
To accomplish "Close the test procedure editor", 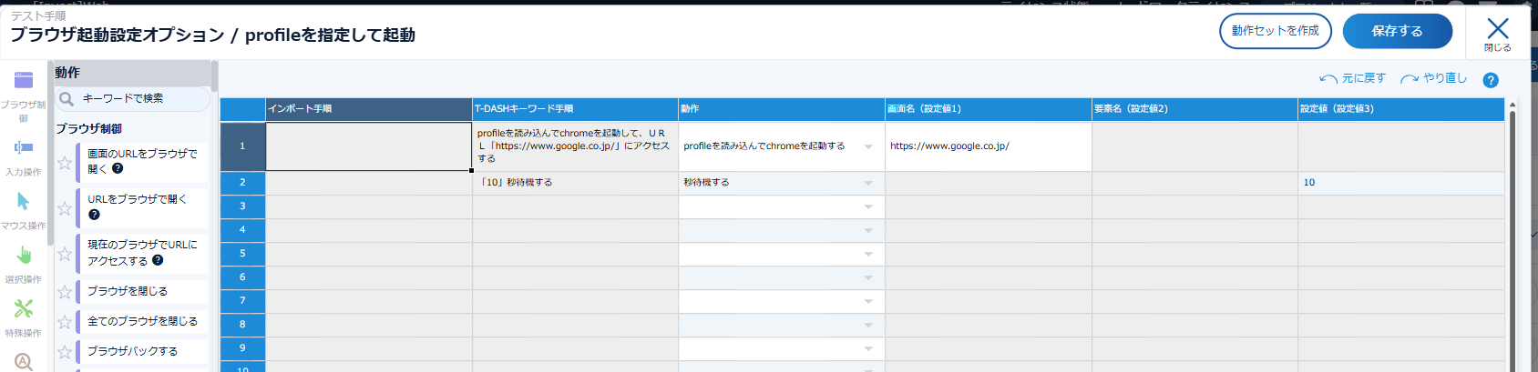I will [1497, 34].
